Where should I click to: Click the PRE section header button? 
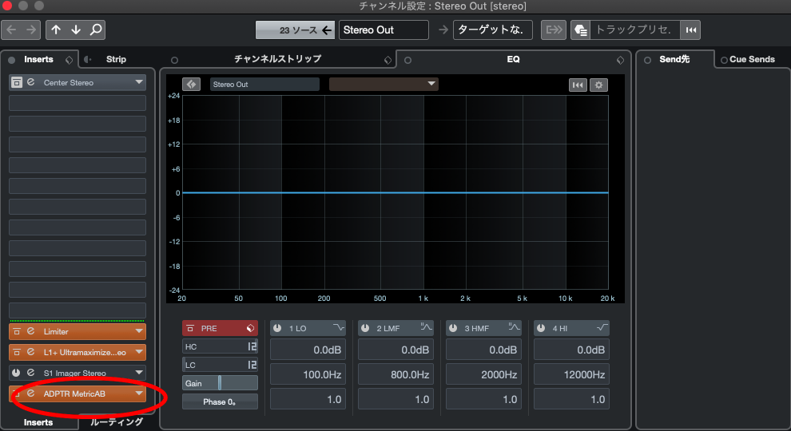220,328
